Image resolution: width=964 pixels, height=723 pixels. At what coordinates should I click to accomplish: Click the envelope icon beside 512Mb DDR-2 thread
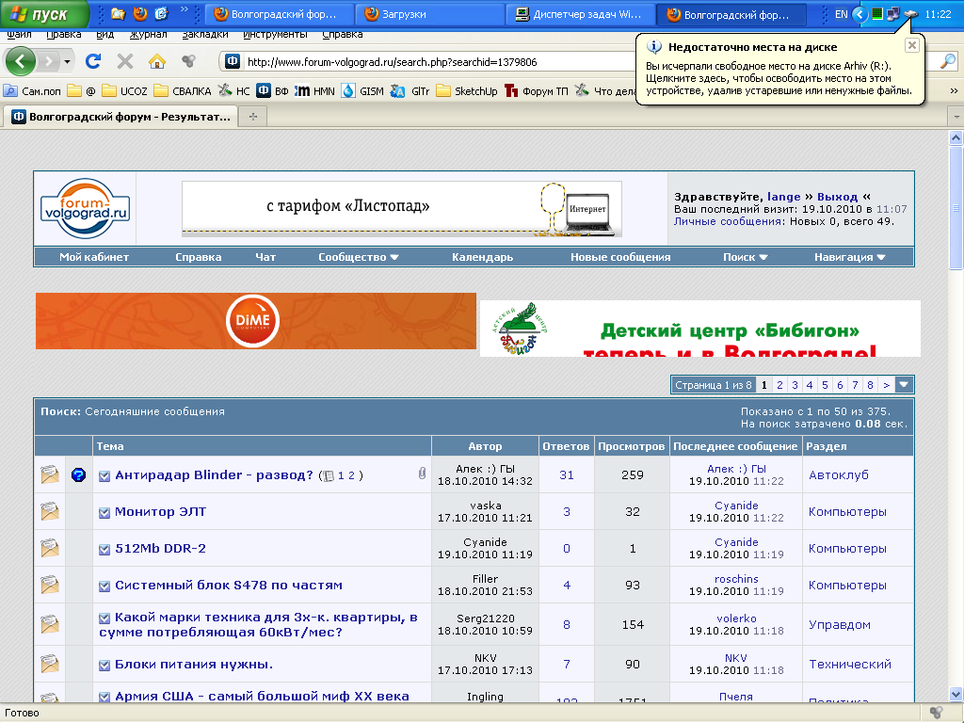tap(50, 549)
